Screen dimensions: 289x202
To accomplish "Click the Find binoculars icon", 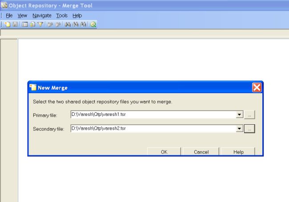I will (x=68, y=24).
